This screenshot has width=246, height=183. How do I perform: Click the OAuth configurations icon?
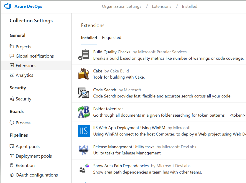pos(12,175)
